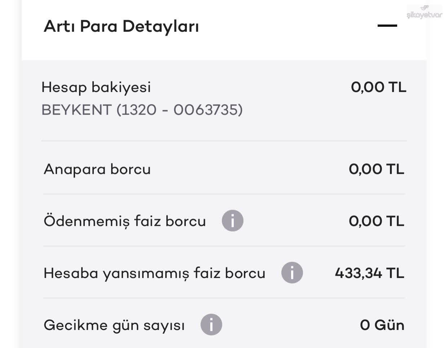This screenshot has height=348, width=448.
Task: Tap the Anapara borcu label
Action: (97, 169)
